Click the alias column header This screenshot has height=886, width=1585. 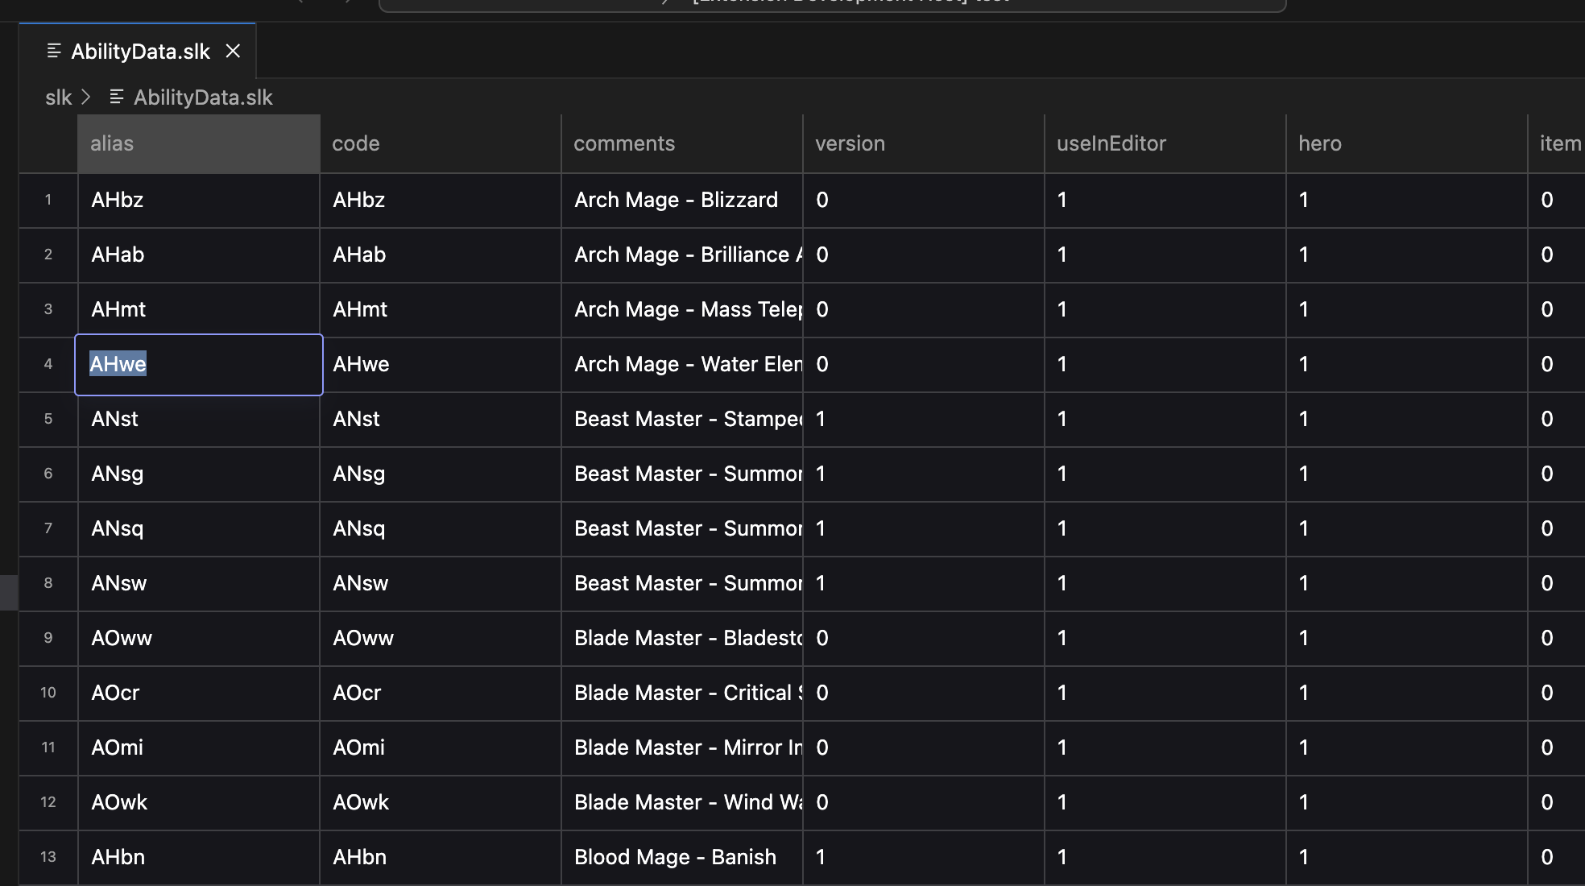(198, 143)
